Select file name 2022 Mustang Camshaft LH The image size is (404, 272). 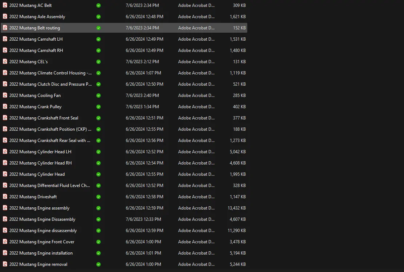click(36, 39)
